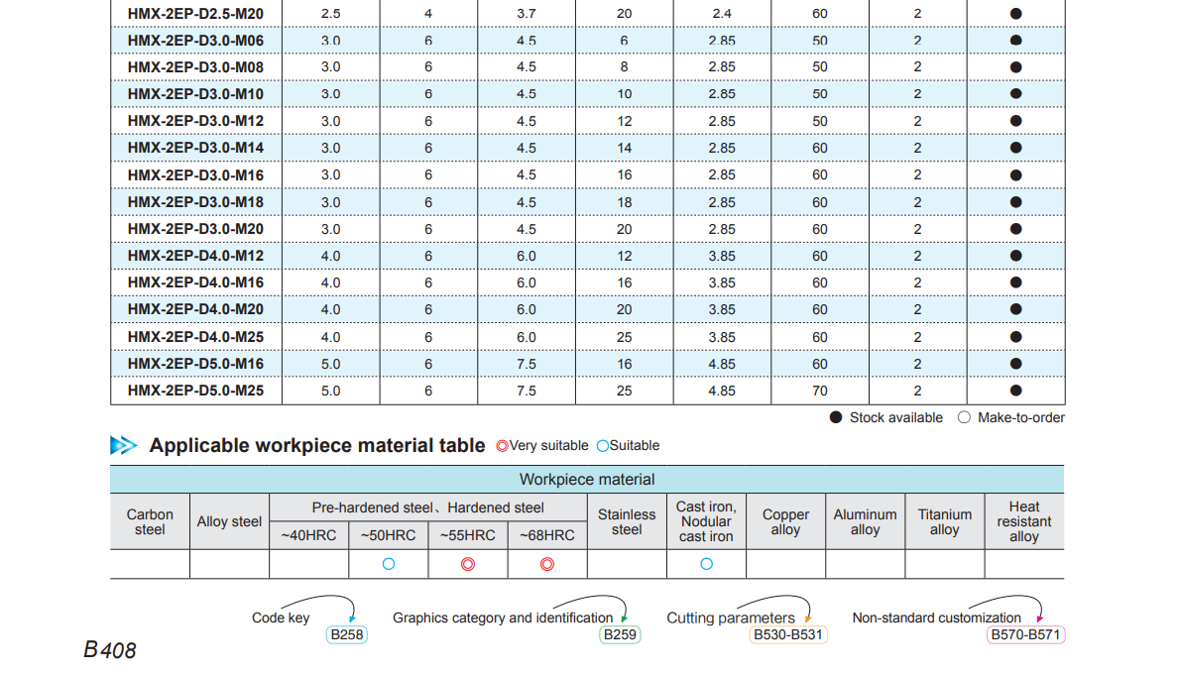This screenshot has height=675, width=1177.
Task: Click the blue Suitable legend circle
Action: tap(602, 446)
